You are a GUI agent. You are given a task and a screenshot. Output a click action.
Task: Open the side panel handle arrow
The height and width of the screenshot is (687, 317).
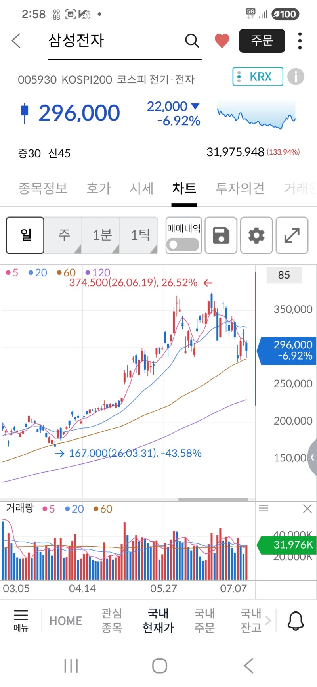(312, 457)
